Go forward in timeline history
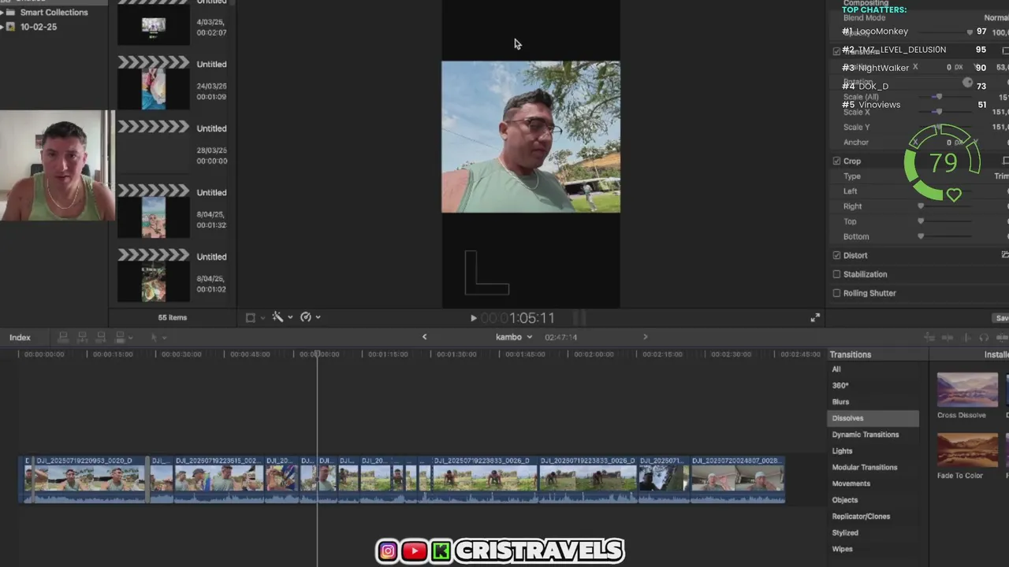Image resolution: width=1009 pixels, height=567 pixels. pyautogui.click(x=645, y=337)
